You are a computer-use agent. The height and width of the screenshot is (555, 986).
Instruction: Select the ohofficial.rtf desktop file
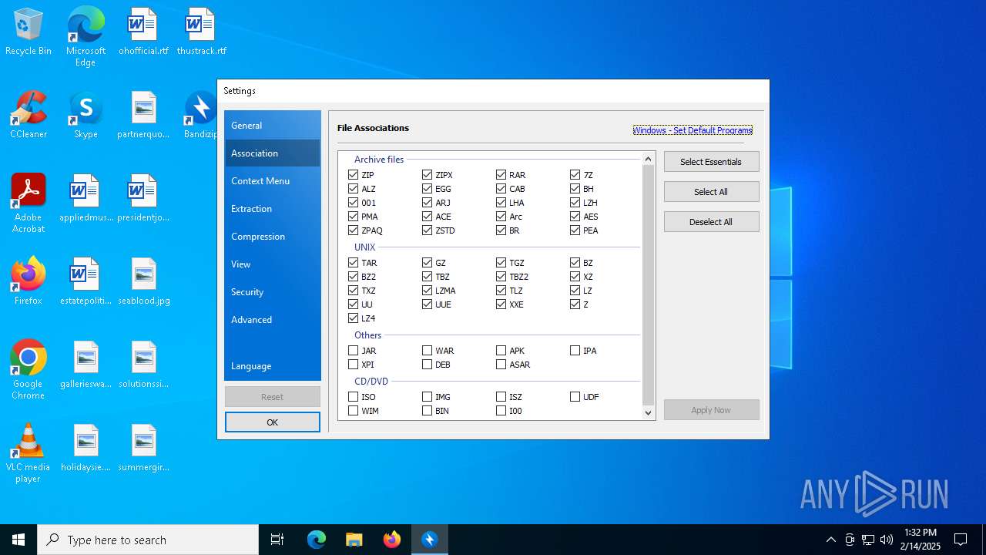click(x=143, y=32)
